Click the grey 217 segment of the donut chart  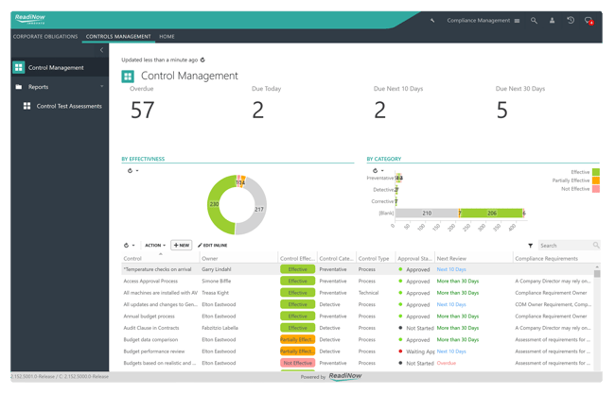tap(259, 210)
